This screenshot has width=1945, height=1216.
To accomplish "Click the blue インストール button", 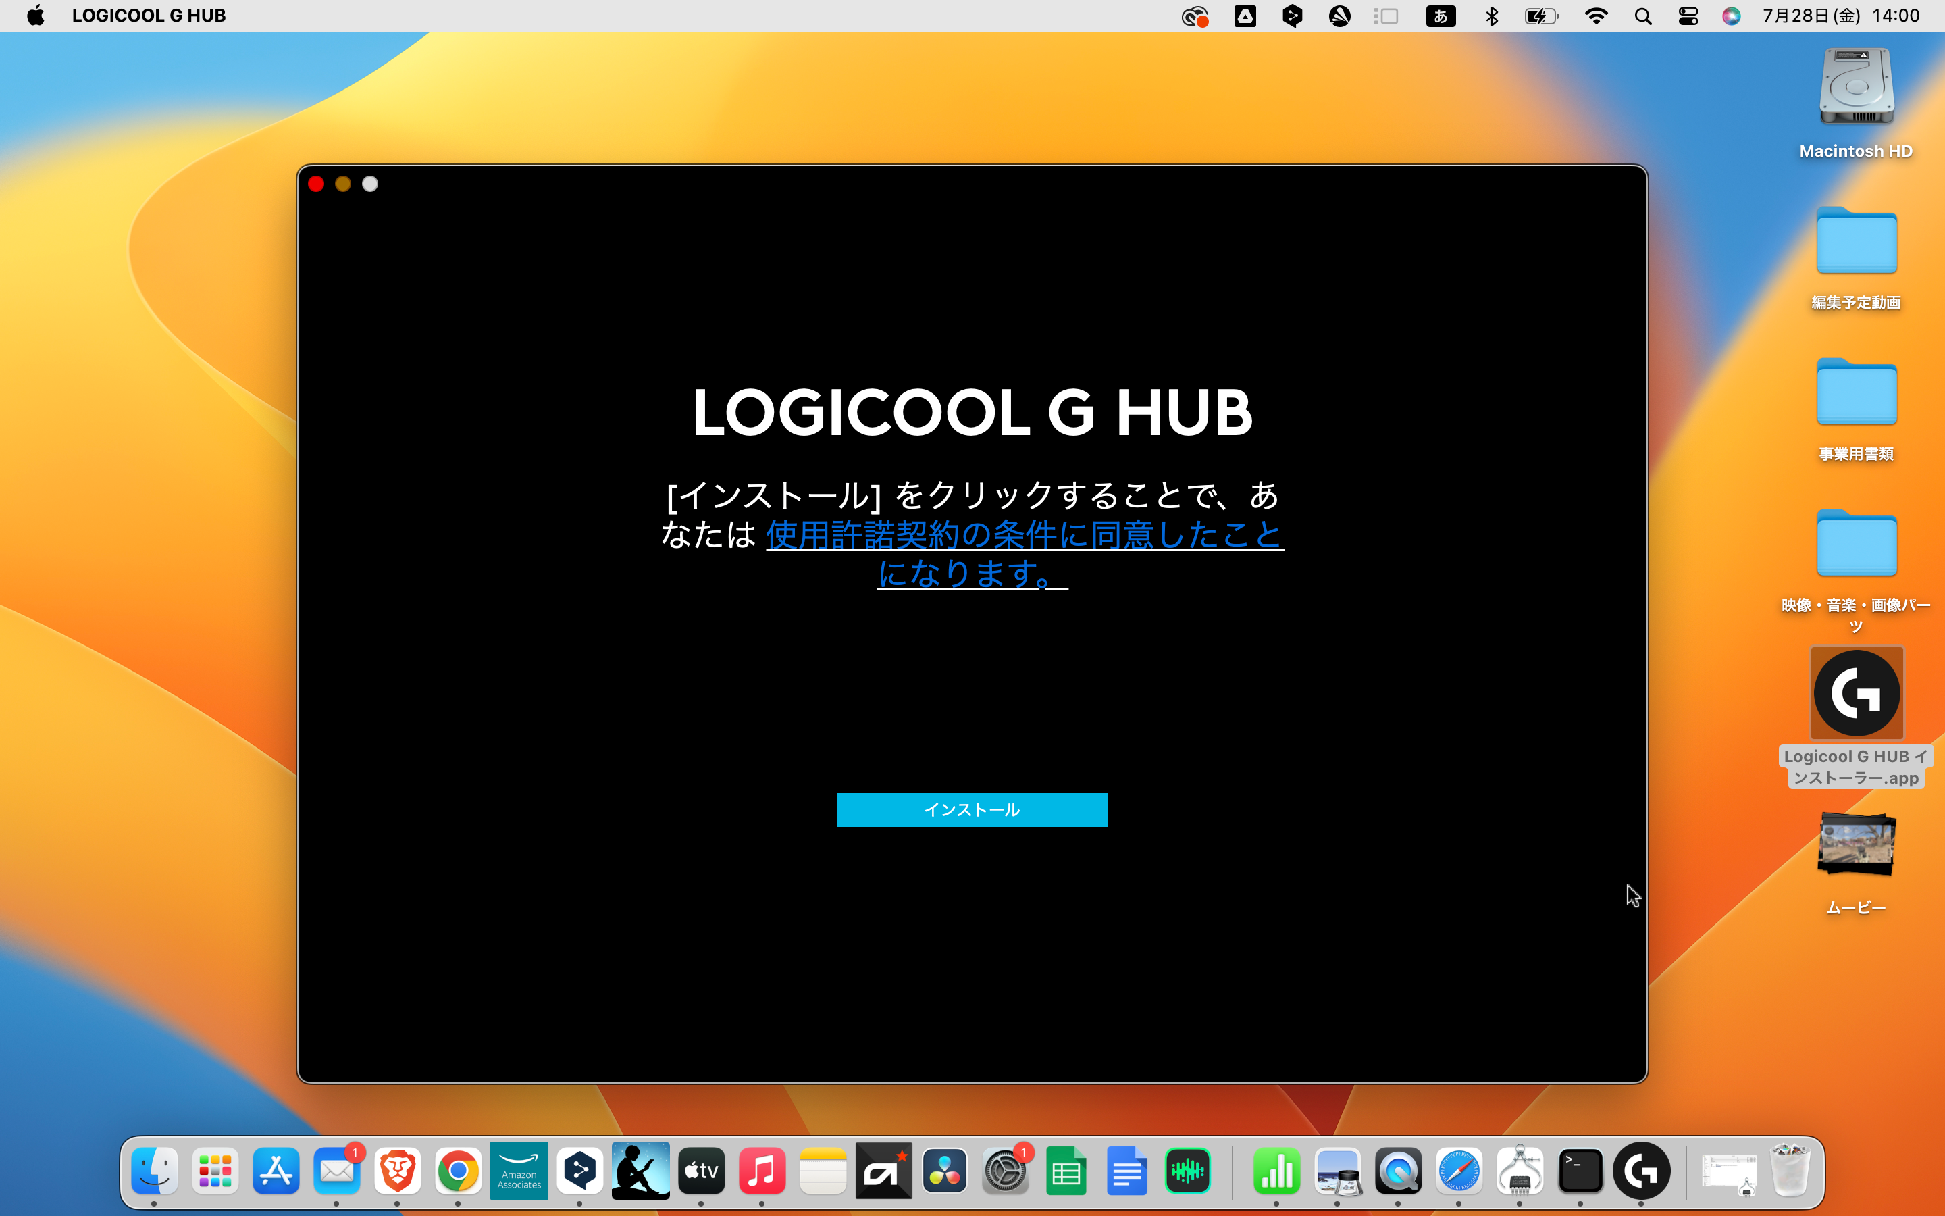I will point(972,809).
